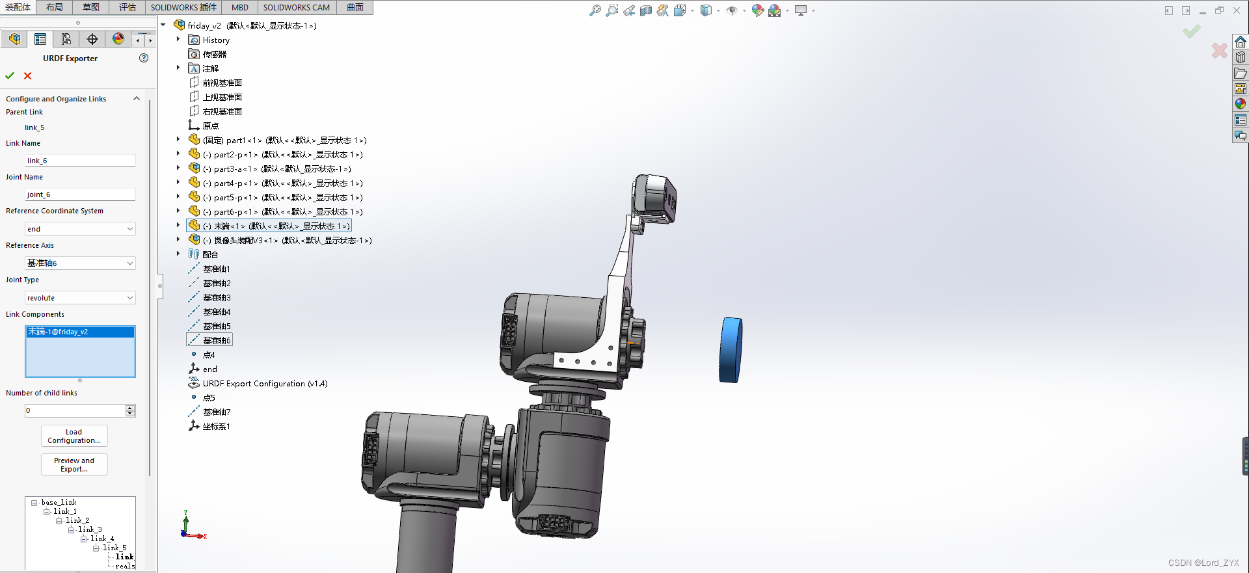Increase the Number of child links stepper
This screenshot has height=573, width=1249.
130,408
